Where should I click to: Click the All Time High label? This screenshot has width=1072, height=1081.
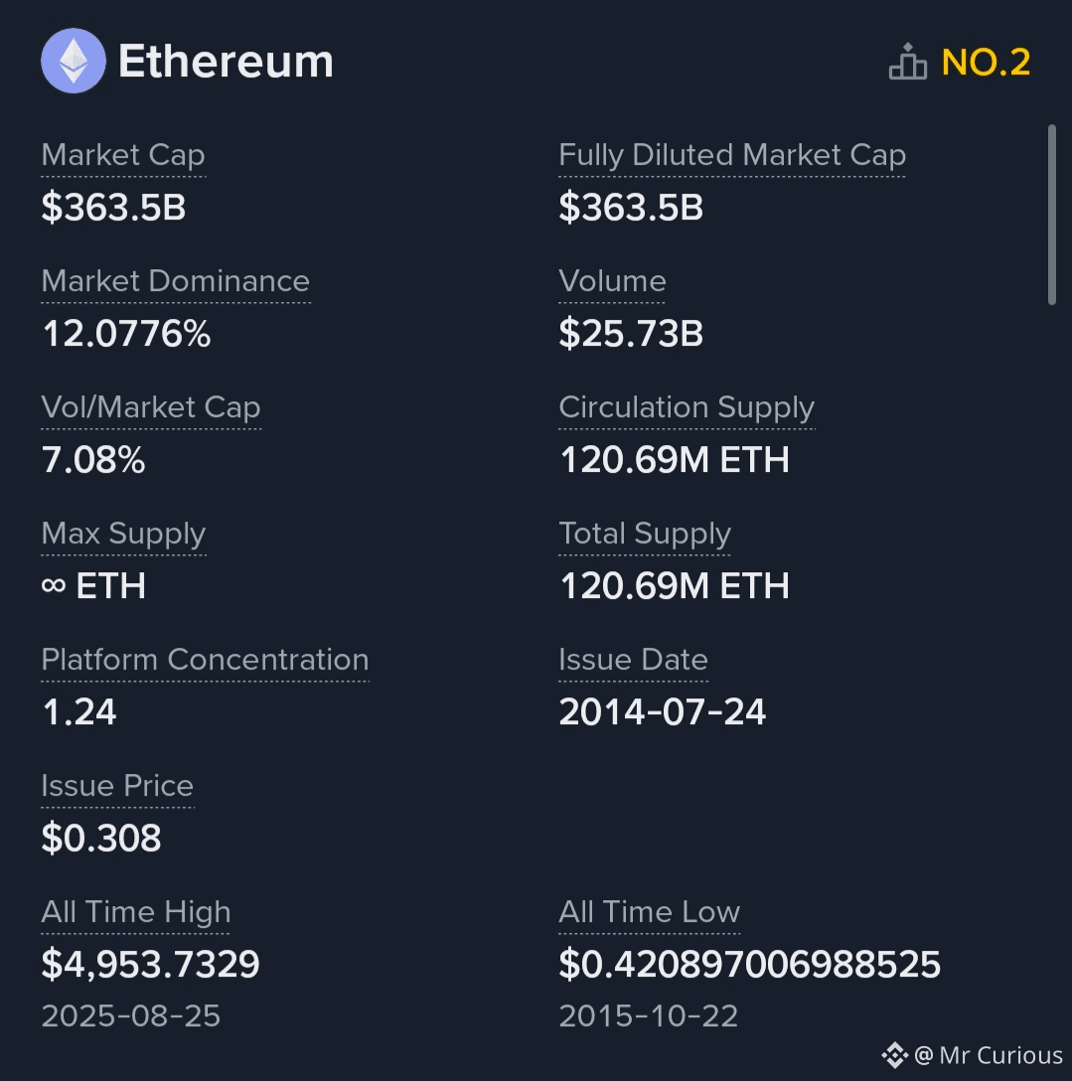coord(136,912)
